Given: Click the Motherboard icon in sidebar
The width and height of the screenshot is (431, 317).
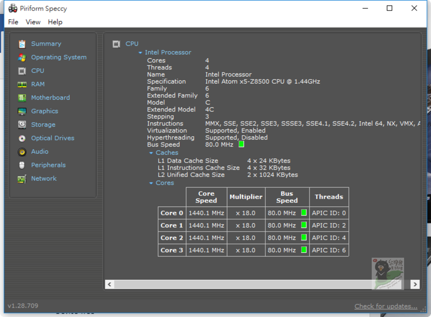Looking at the screenshot, I should [22, 98].
